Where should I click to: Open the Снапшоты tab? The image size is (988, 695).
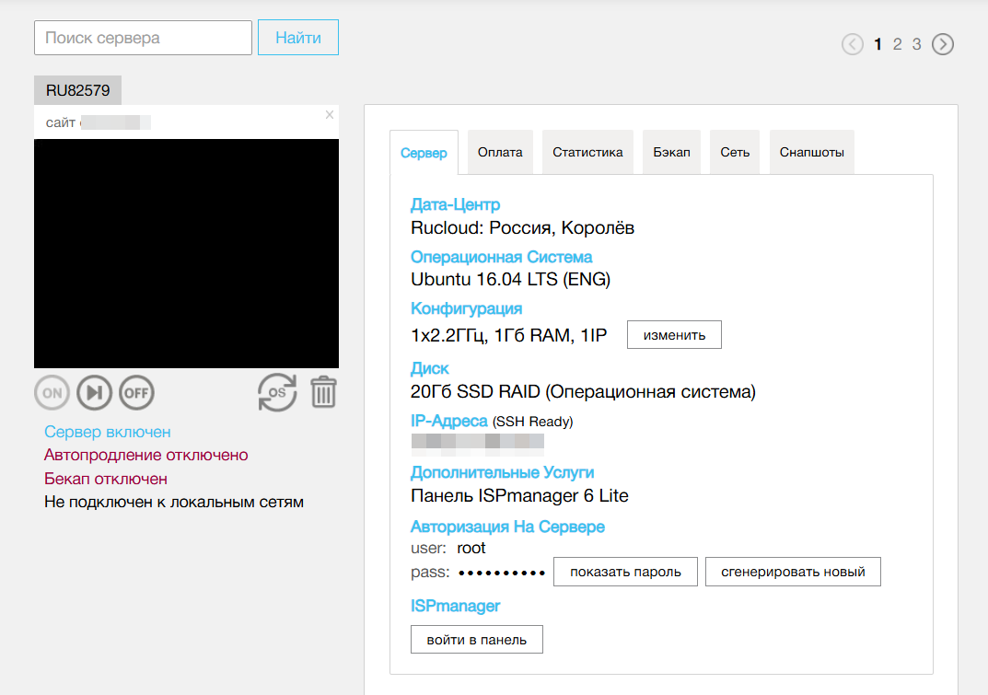tap(811, 153)
